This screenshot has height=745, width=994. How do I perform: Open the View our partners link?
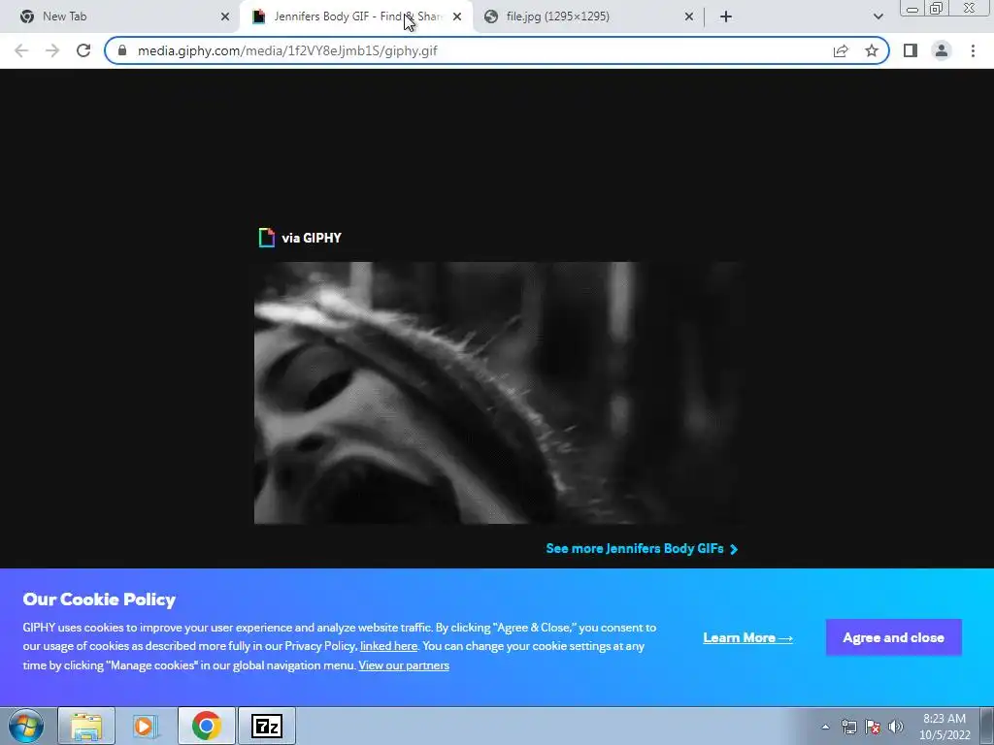pos(404,665)
